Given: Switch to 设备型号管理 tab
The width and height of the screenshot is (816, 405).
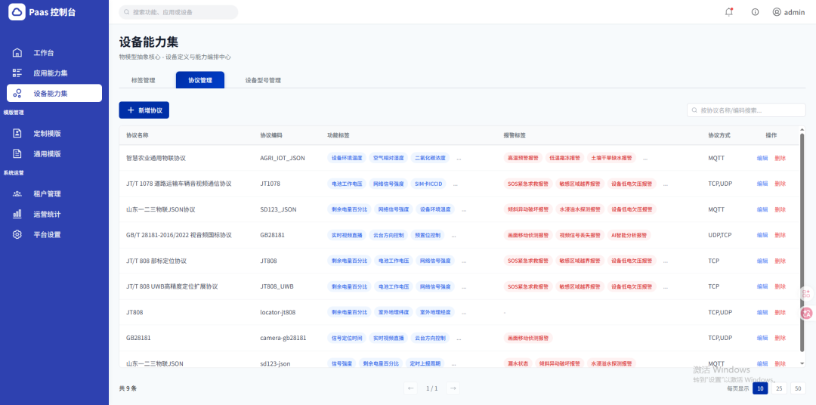Looking at the screenshot, I should pos(264,81).
